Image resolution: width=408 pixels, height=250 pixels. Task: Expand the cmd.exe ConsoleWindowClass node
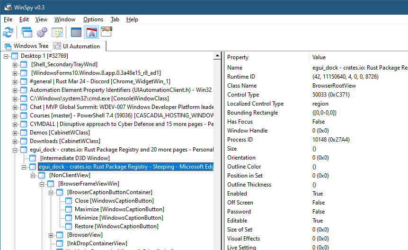pos(15,99)
